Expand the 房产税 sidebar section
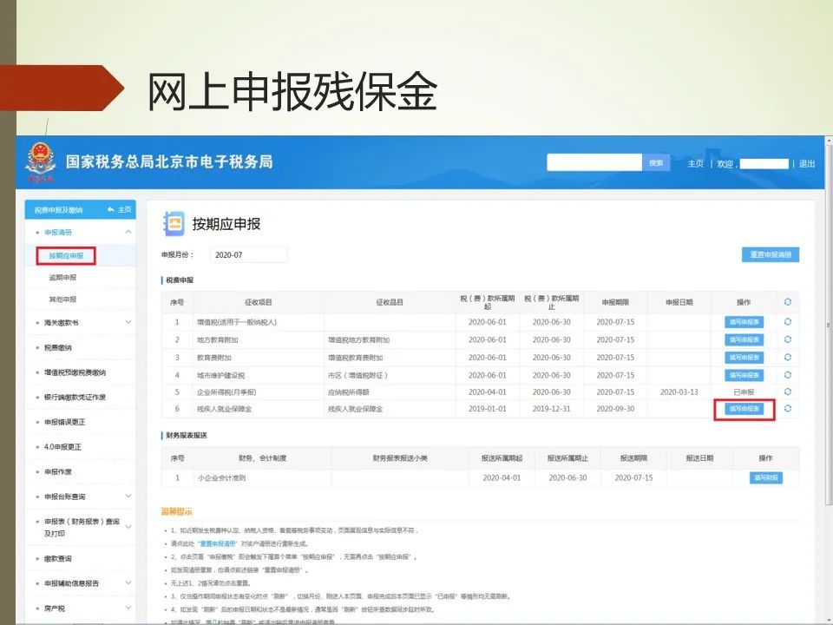The width and height of the screenshot is (833, 625). click(128, 608)
